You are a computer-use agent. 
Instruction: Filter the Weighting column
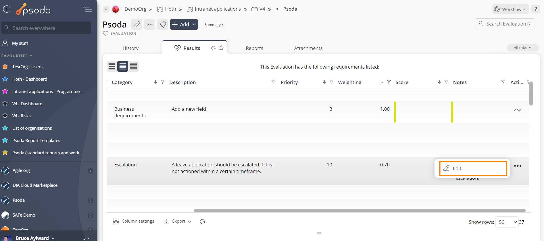tap(389, 82)
